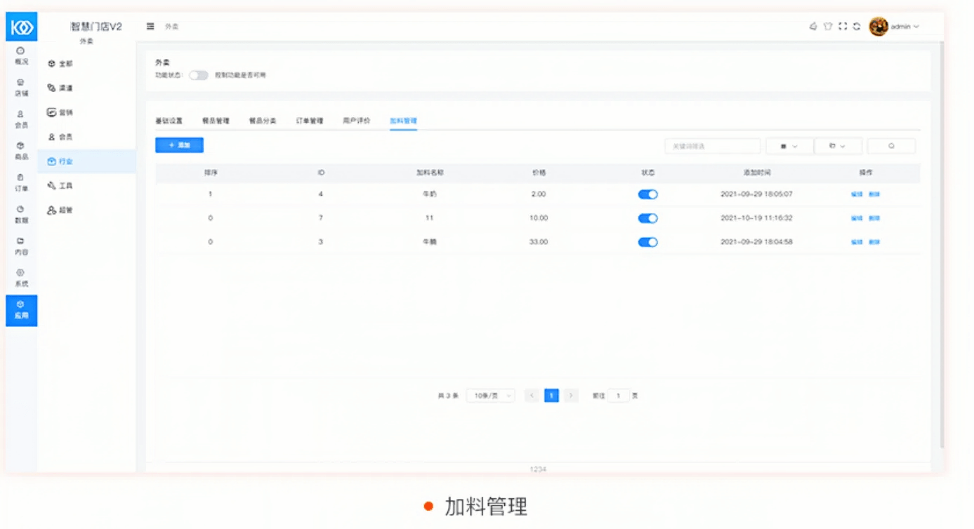Open the 店铺 section in left sidebar
Screen dimensions: 974x529
tap(21, 87)
